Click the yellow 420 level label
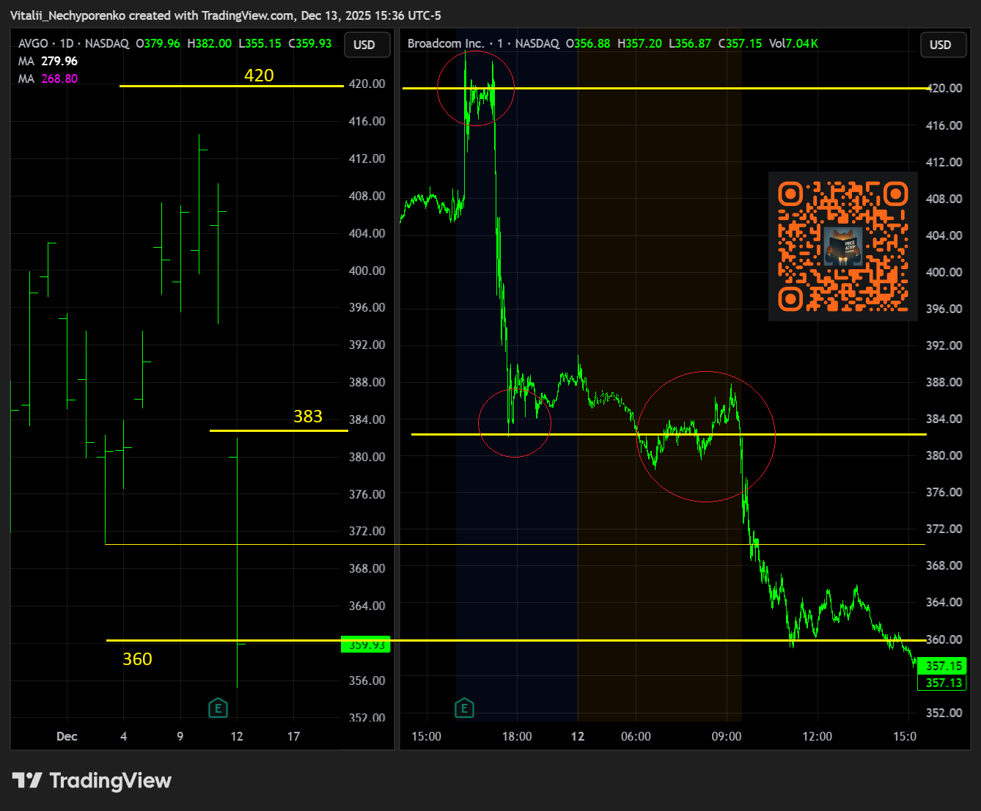Image resolution: width=981 pixels, height=811 pixels. (x=259, y=76)
